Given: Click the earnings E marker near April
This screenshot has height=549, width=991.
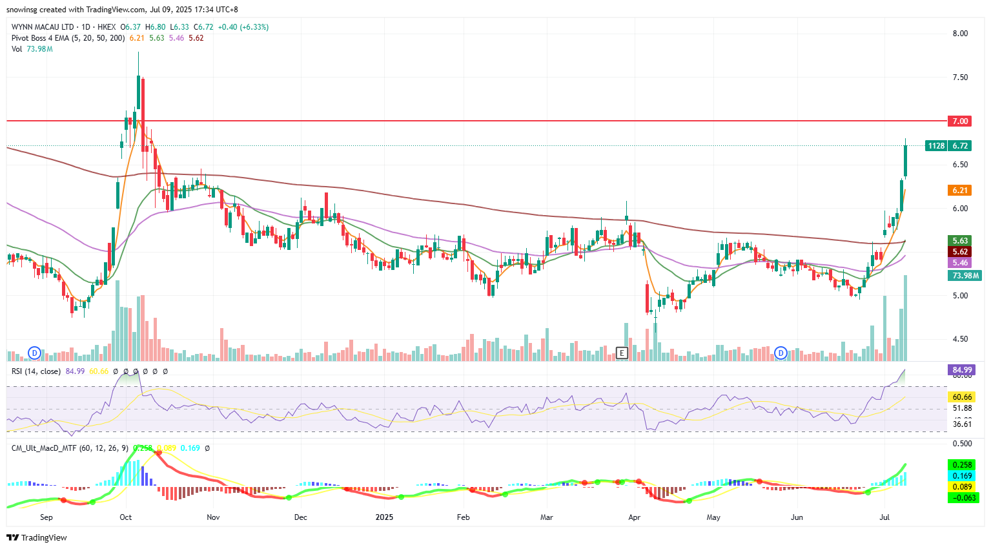Looking at the screenshot, I should coord(622,353).
